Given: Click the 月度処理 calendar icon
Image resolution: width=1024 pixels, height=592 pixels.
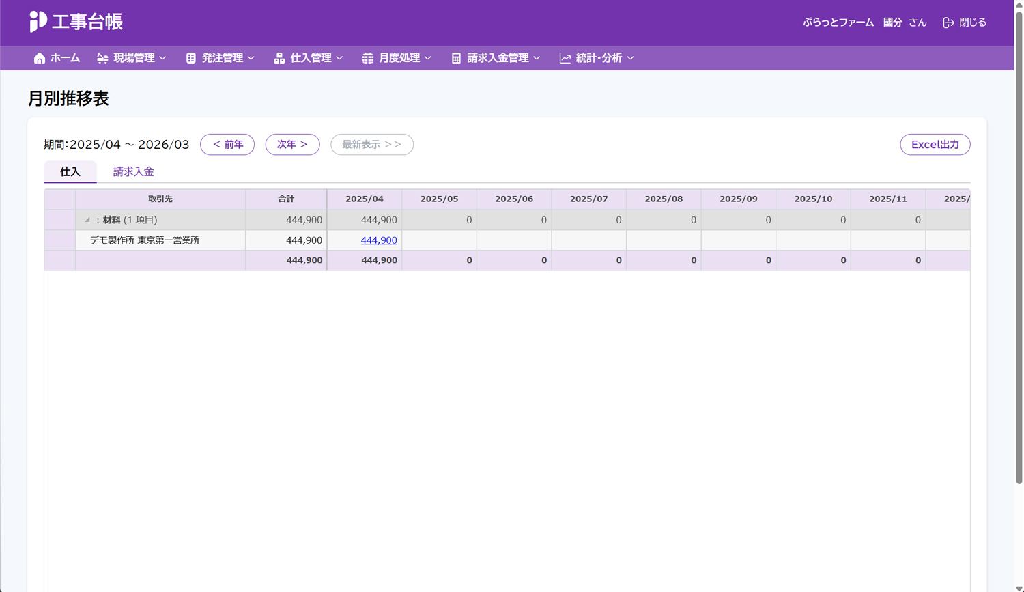Looking at the screenshot, I should tap(368, 58).
